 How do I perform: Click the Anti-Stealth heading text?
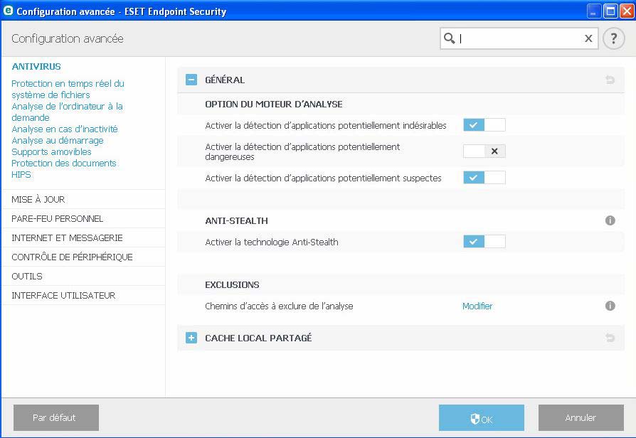[236, 220]
